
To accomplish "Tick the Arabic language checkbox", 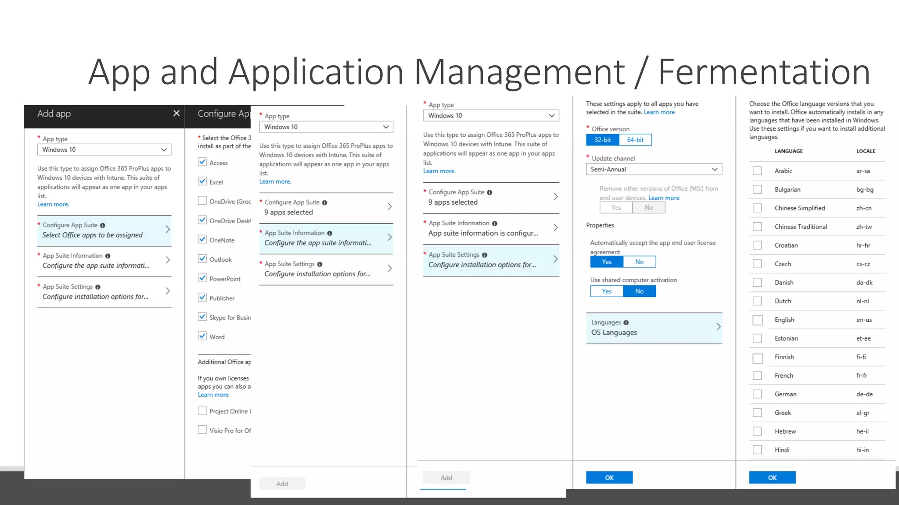I will 757,171.
